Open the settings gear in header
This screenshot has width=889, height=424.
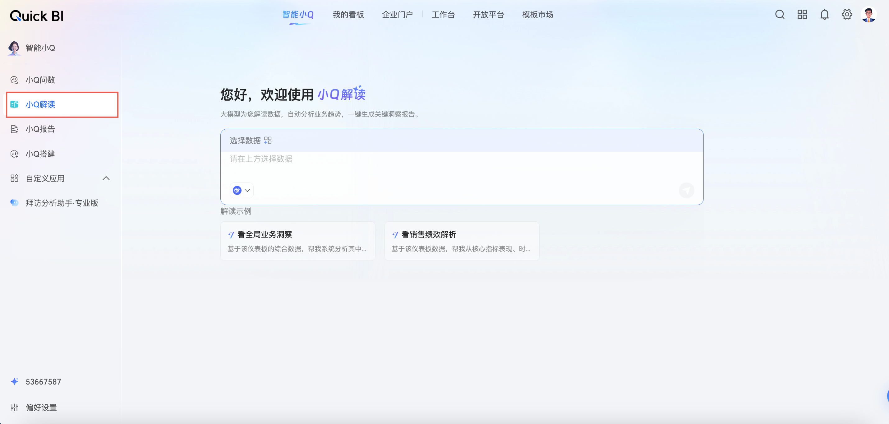click(x=847, y=15)
